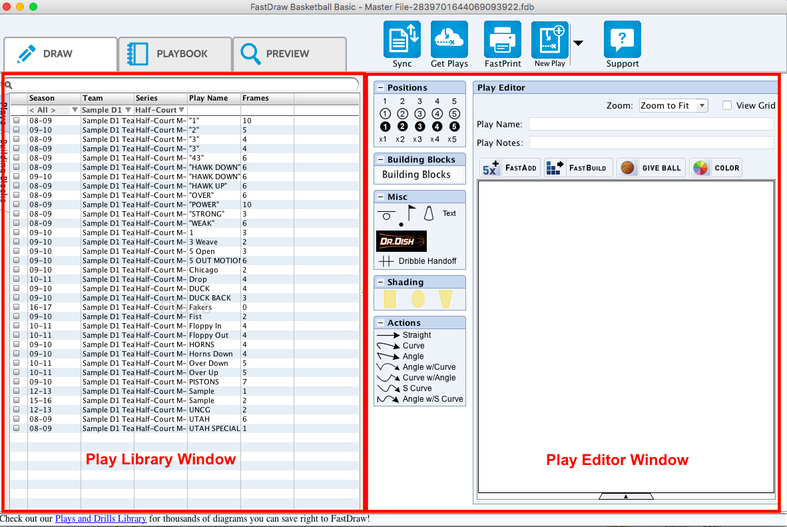
Task: Open the Color button
Action: (716, 168)
